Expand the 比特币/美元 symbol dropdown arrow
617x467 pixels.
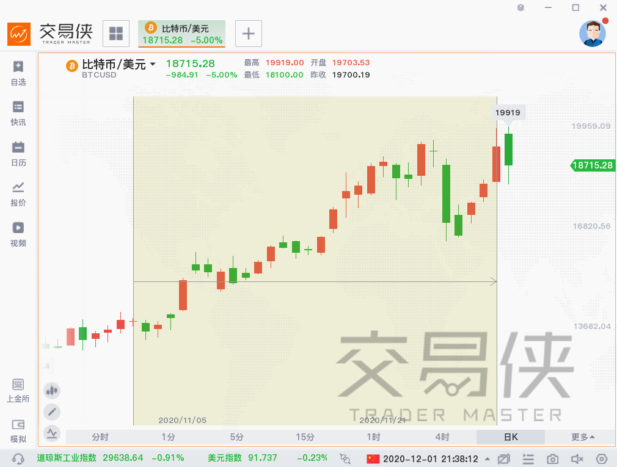pyautogui.click(x=153, y=64)
